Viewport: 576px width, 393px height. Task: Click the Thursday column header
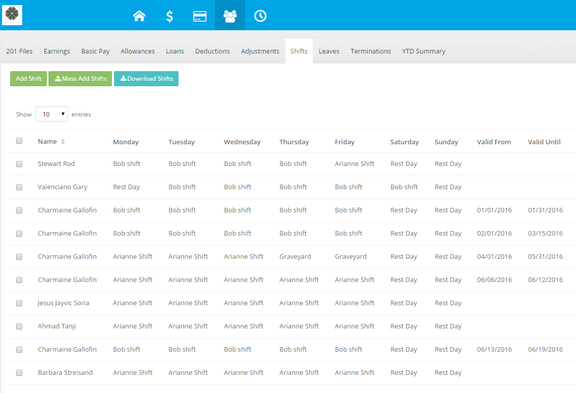click(x=294, y=142)
